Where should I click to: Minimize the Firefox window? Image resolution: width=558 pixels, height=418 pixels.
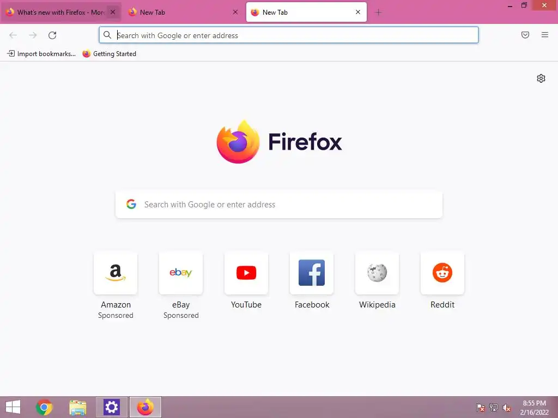(x=510, y=5)
